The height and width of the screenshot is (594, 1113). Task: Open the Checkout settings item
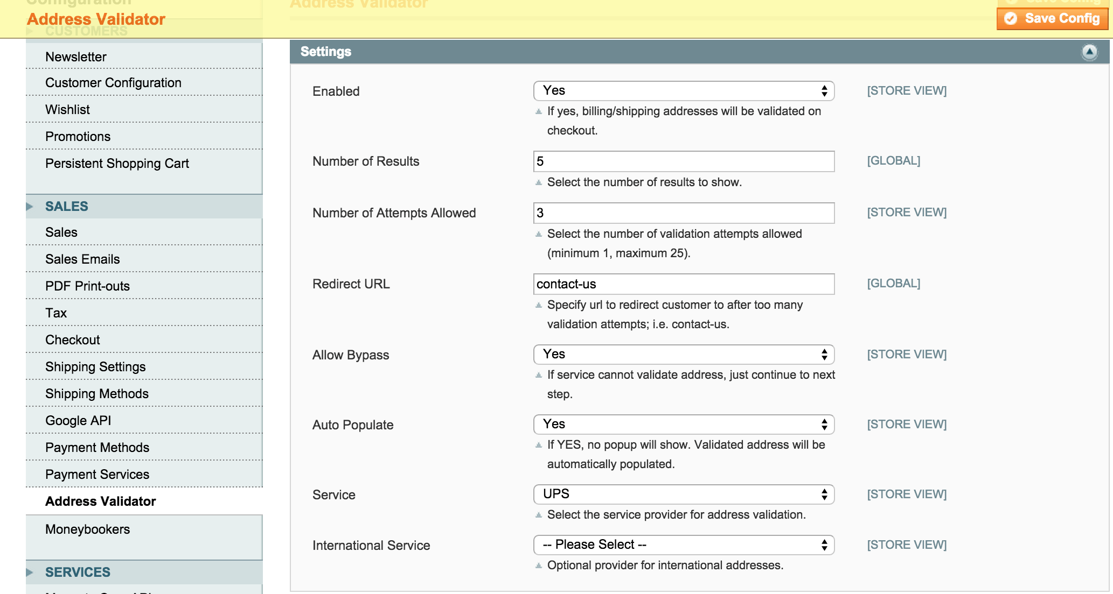click(73, 340)
